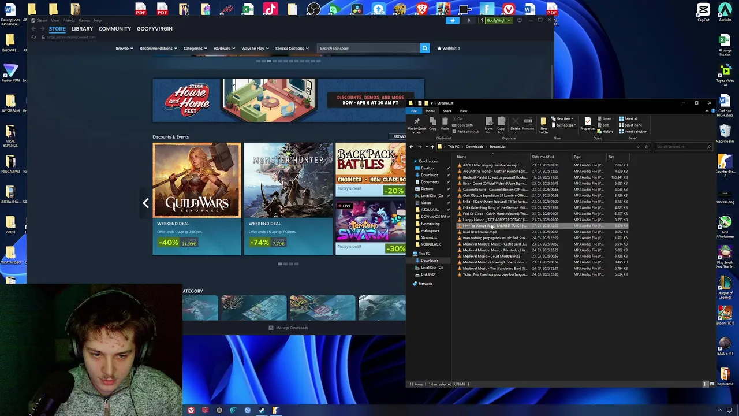This screenshot has height=416, width=739.
Task: Open the Browse dropdown in Steam store
Action: [124, 48]
